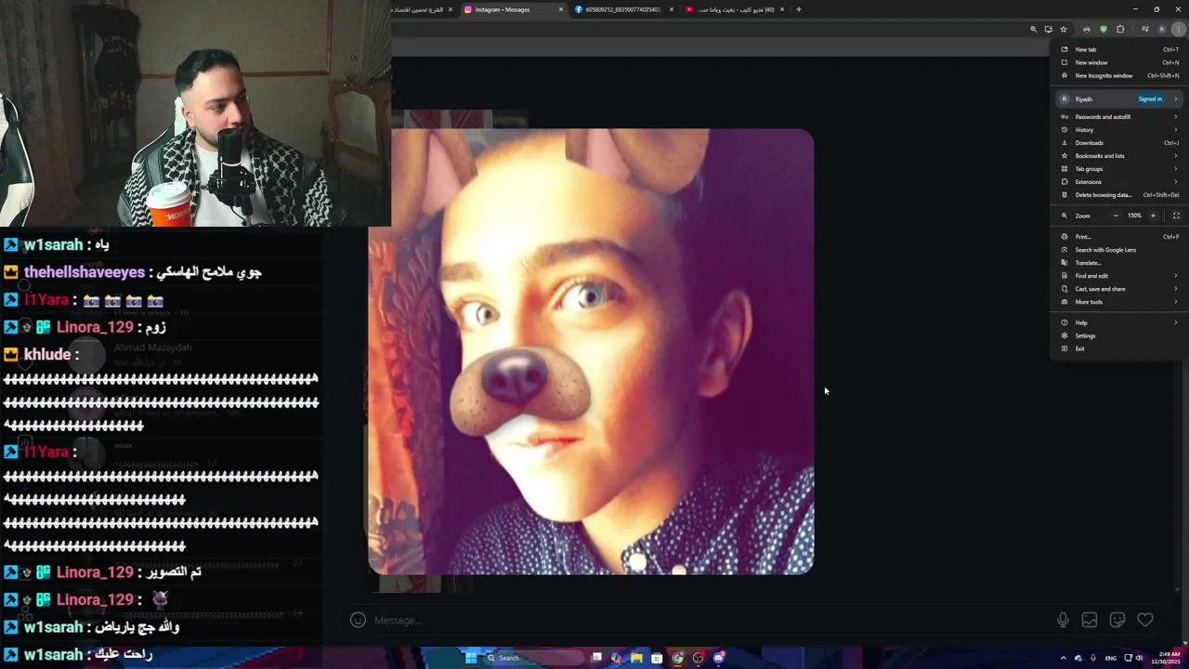Image resolution: width=1189 pixels, height=669 pixels.
Task: Click the incognito-glasses extension icon
Action: [x=1087, y=29]
